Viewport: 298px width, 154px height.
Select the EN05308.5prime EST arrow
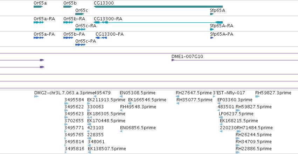tap(121, 96)
